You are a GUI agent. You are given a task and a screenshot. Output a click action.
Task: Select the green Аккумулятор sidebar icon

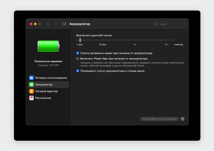click(31, 84)
